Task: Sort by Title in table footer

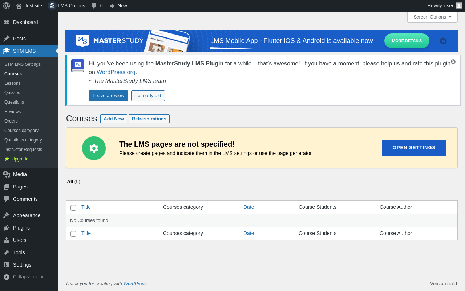Action: [x=86, y=233]
